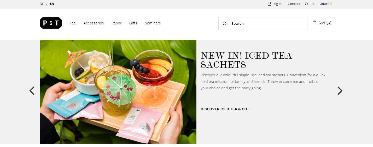The height and width of the screenshot is (147, 373).
Task: Open the Accessories menu
Action: coord(94,23)
